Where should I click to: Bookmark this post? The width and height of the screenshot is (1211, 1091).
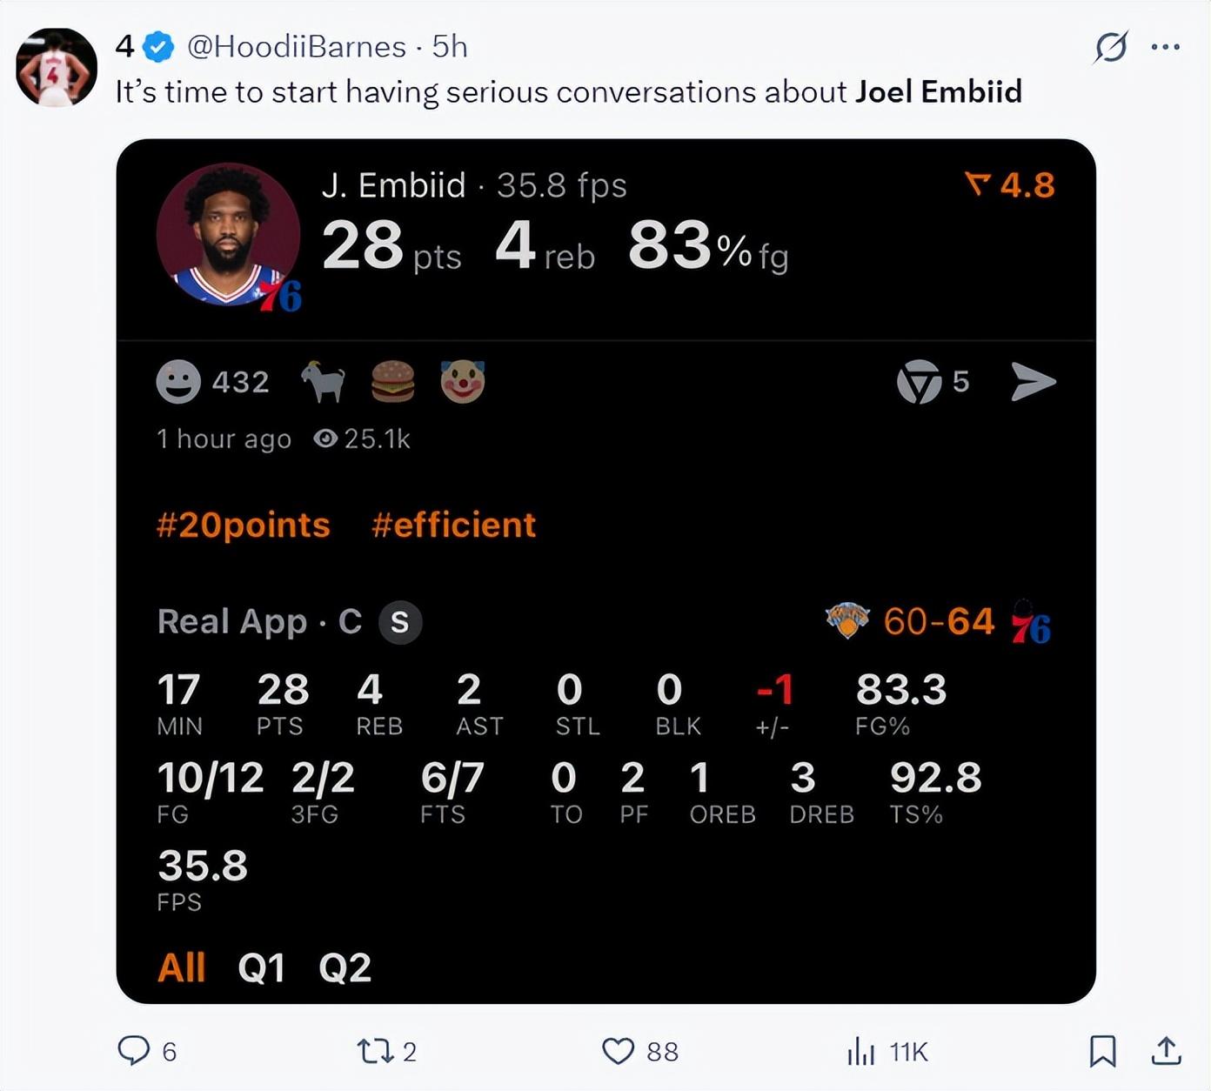coord(1102,1051)
